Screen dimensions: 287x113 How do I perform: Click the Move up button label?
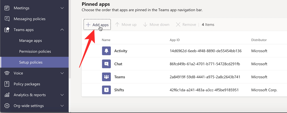(129, 25)
